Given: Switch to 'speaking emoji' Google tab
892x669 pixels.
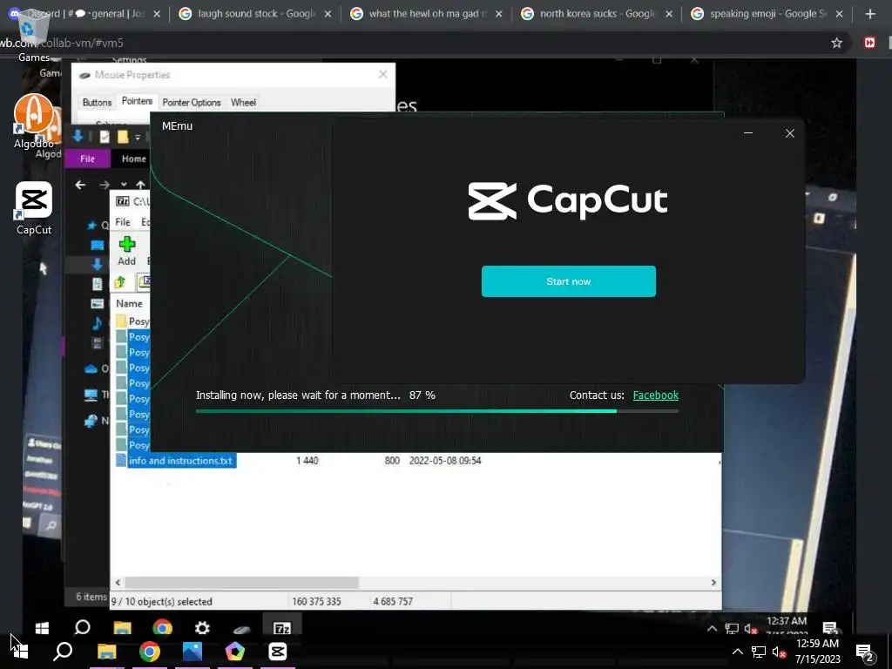Looking at the screenshot, I should pyautogui.click(x=768, y=14).
